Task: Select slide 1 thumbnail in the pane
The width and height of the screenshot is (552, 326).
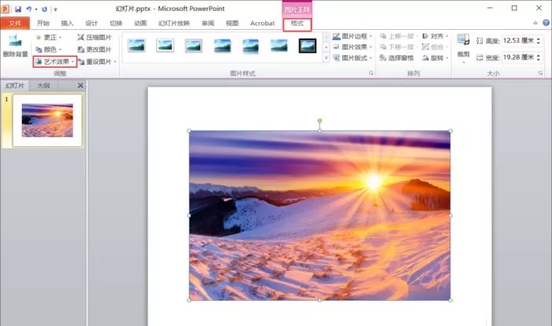Action: coord(47,120)
